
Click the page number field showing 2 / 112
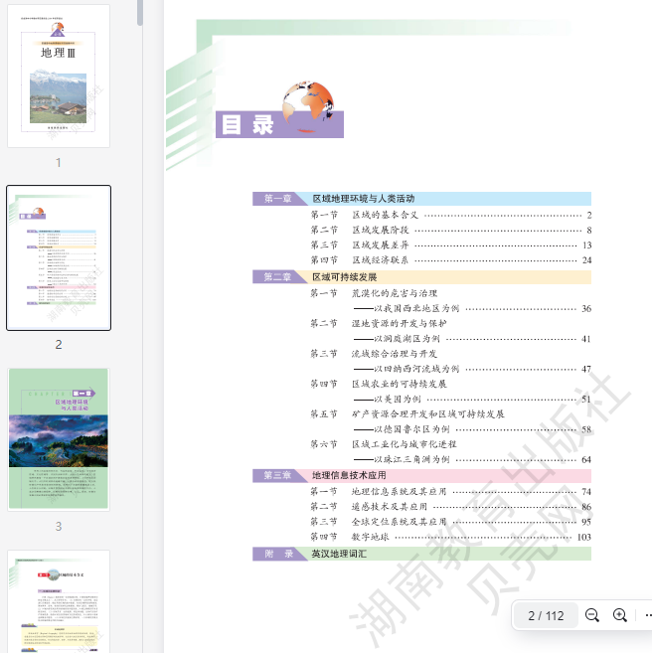click(546, 615)
